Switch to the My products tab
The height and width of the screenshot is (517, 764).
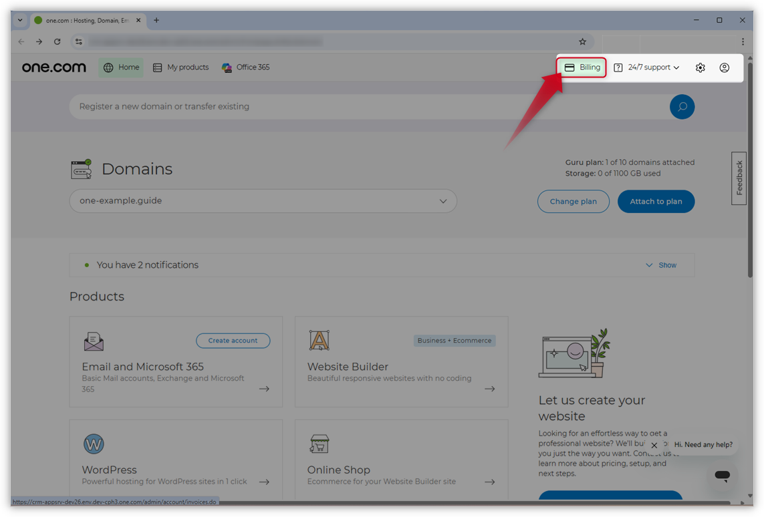coord(180,67)
